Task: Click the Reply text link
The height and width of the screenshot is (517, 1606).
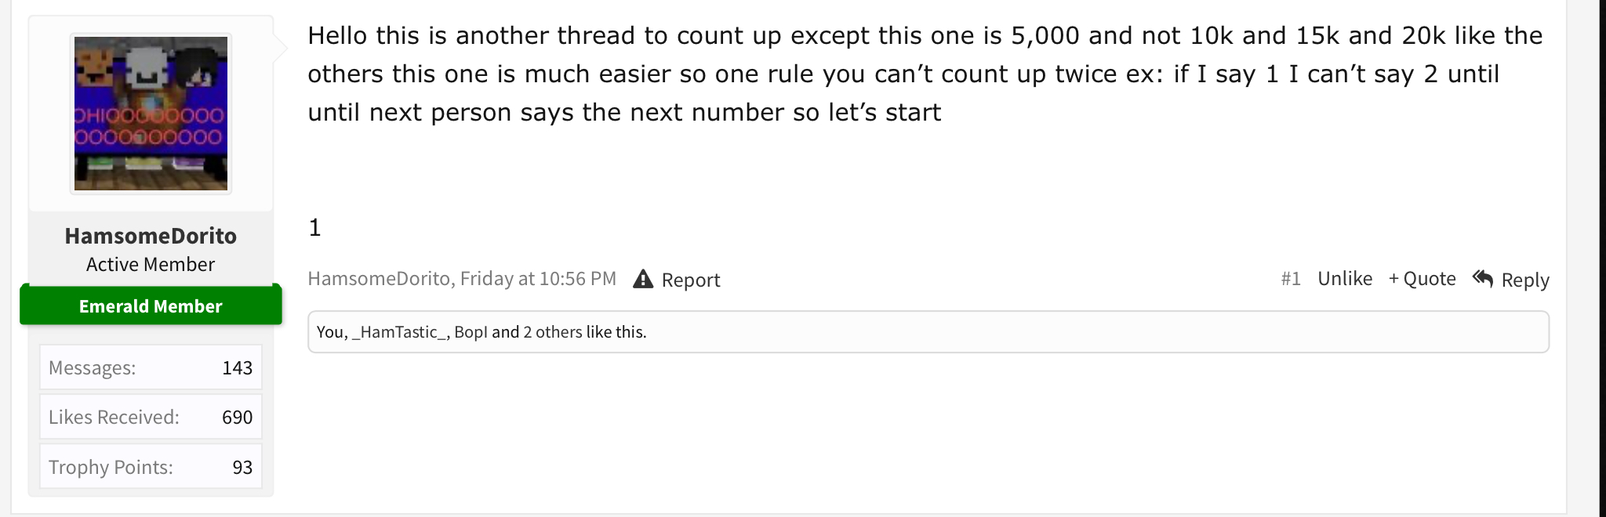Action: pyautogui.click(x=1525, y=280)
